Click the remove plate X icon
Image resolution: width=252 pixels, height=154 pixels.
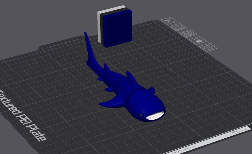(x=169, y=21)
